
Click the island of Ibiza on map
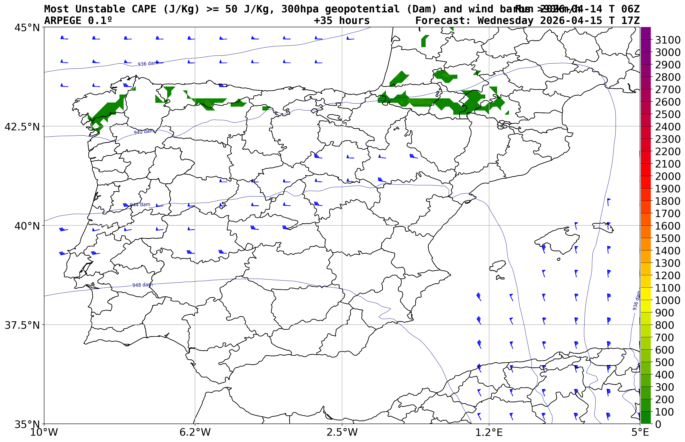tap(498, 265)
